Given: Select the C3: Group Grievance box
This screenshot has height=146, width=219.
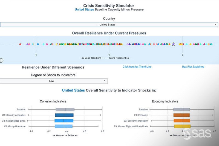Looking at the screenshot, I should pos(64,126).
